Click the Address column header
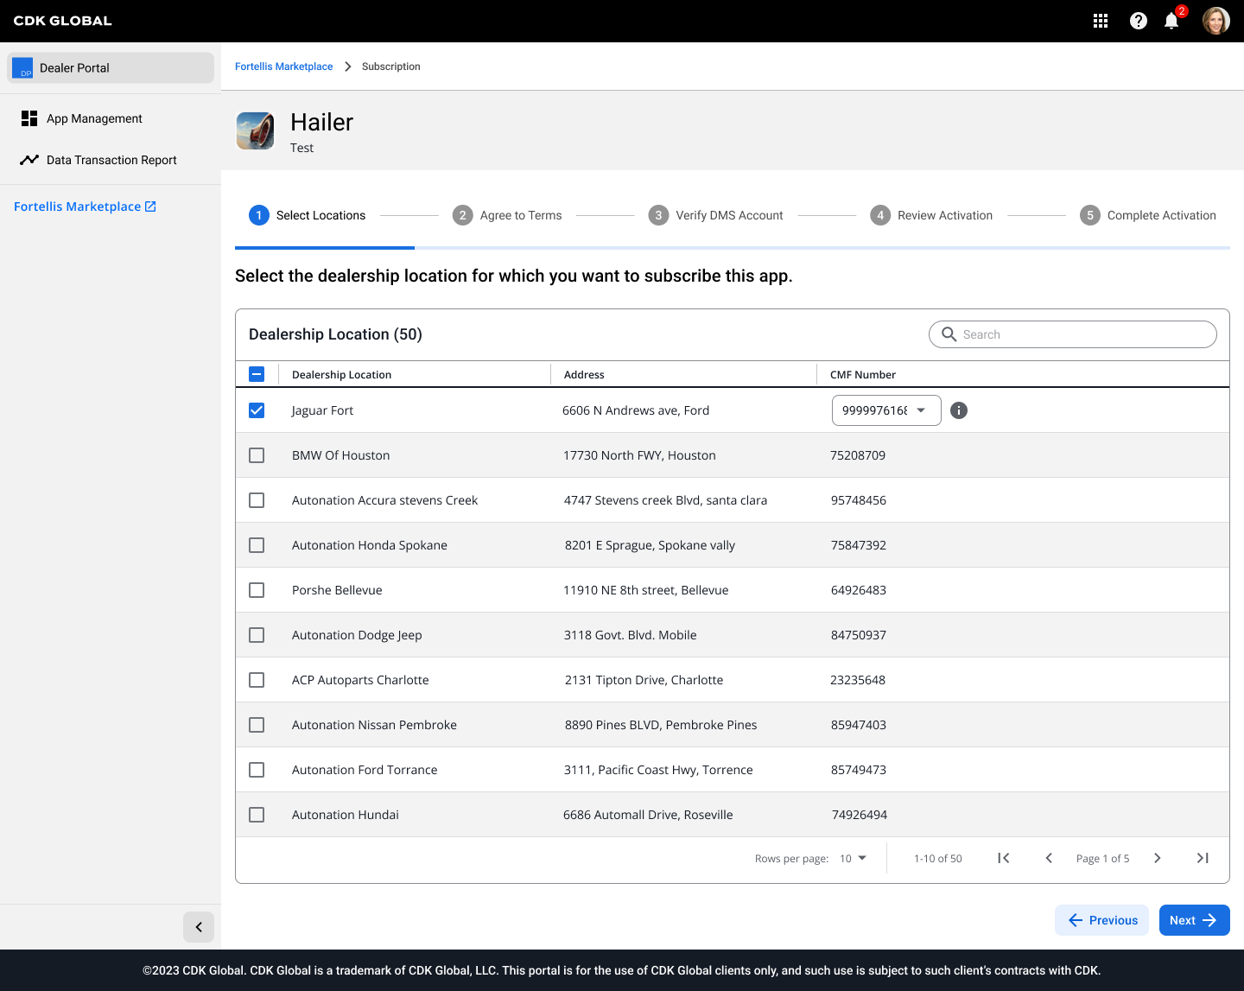The image size is (1244, 991). (584, 374)
